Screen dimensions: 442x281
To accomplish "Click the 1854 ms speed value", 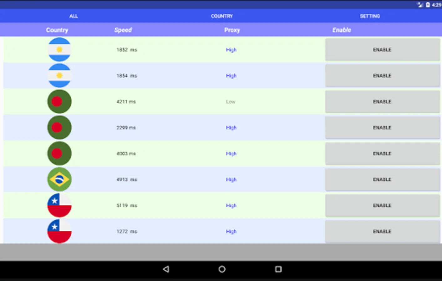I will pos(127,76).
